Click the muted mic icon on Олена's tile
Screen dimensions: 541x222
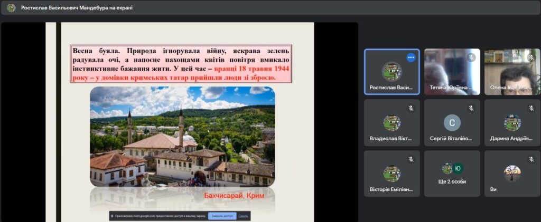[x=531, y=57]
